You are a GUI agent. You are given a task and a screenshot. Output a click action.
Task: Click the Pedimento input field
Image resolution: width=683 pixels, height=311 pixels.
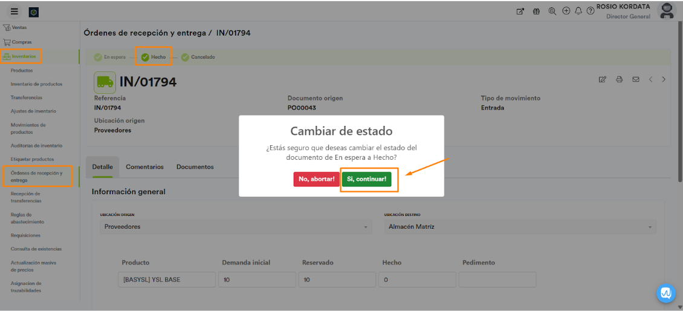(x=497, y=280)
